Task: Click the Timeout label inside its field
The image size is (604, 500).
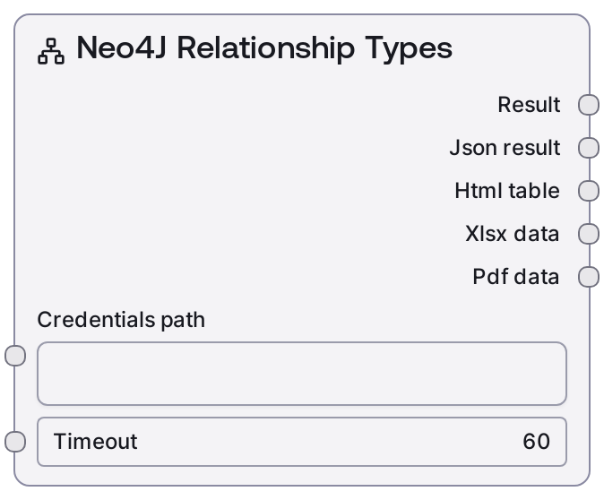Action: click(x=95, y=442)
